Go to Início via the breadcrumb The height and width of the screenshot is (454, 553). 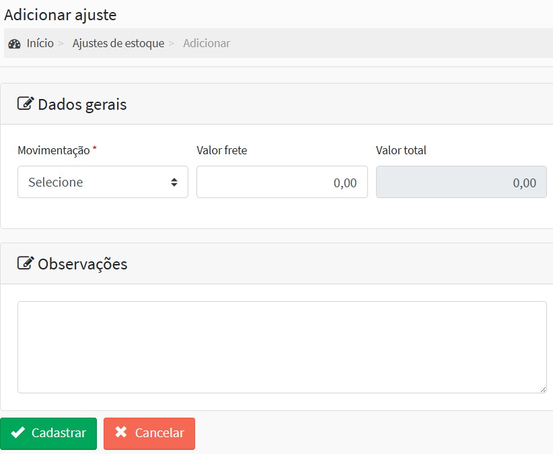[x=40, y=44]
